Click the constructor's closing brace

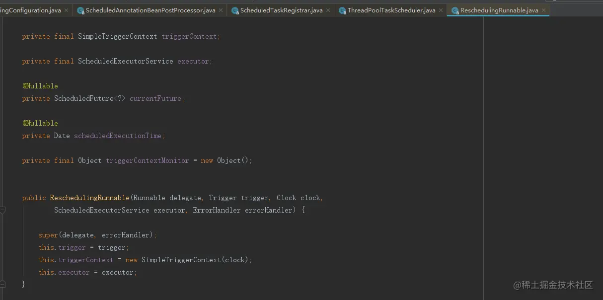[24, 284]
